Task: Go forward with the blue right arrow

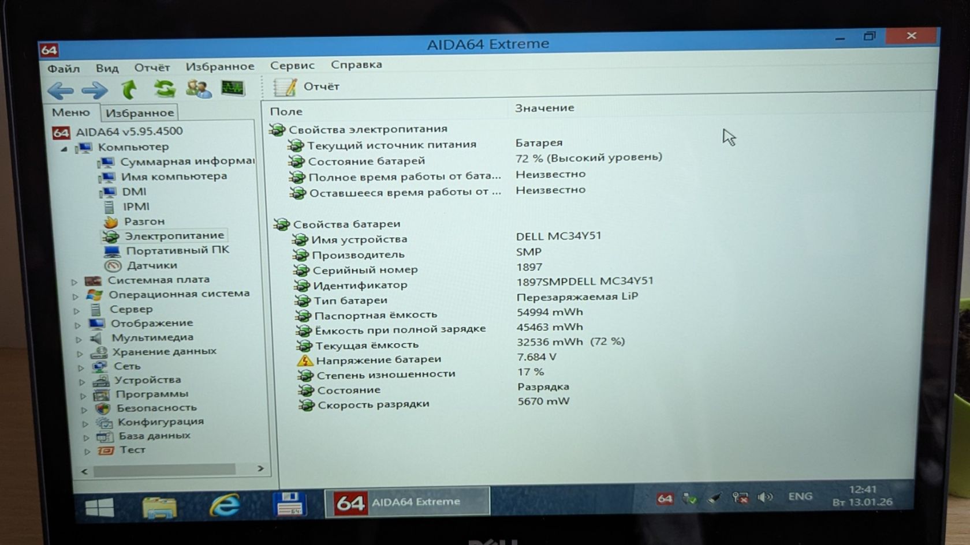Action: (95, 90)
